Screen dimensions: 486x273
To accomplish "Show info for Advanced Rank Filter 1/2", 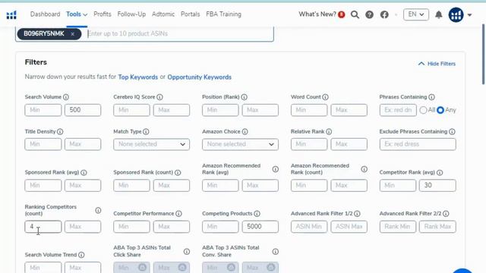I will click(357, 214).
